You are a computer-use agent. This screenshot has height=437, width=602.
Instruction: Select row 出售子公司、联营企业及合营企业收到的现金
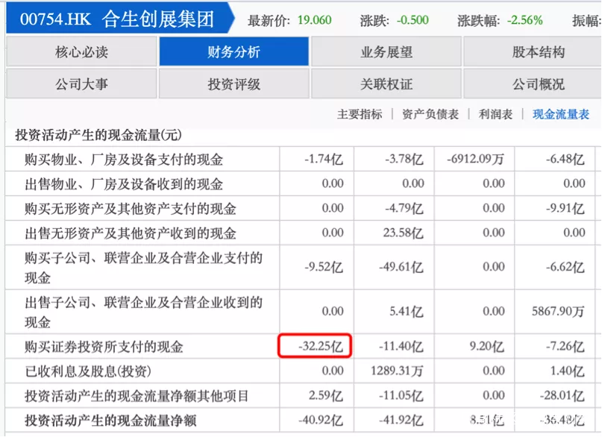[300, 312]
